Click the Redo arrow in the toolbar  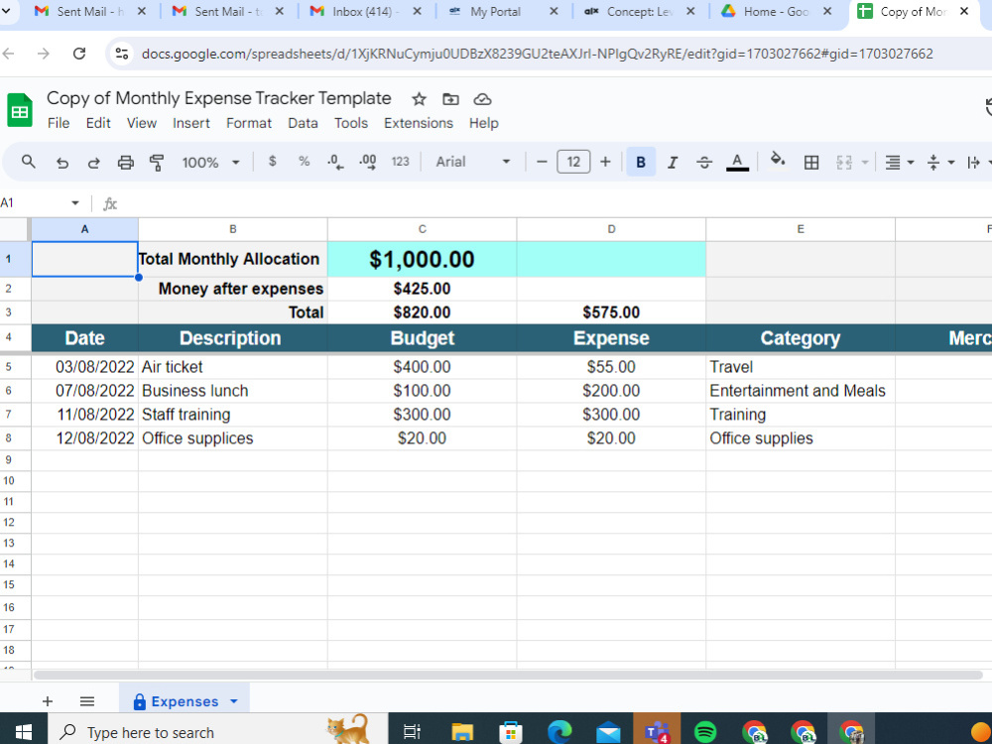(93, 163)
